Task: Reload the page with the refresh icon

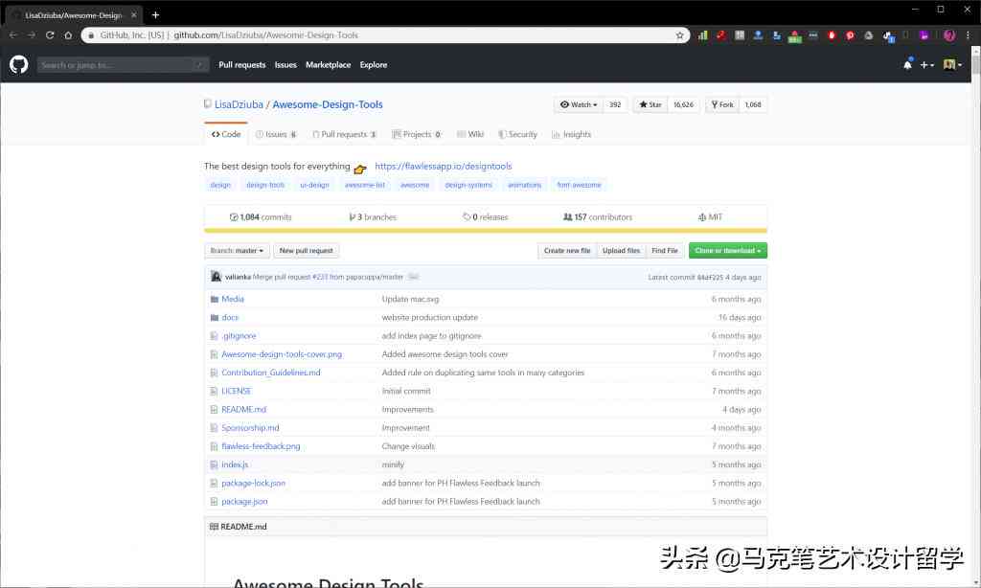Action: (x=50, y=35)
